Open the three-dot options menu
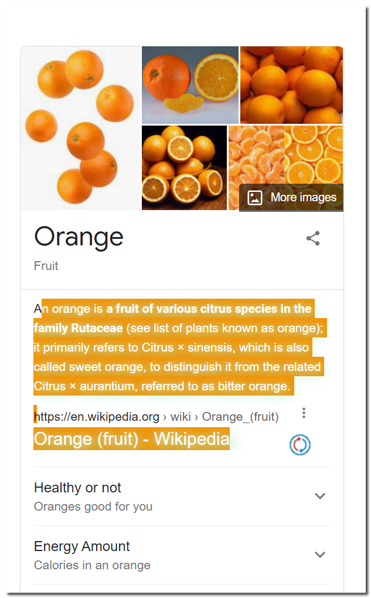The image size is (371, 598). (x=304, y=413)
